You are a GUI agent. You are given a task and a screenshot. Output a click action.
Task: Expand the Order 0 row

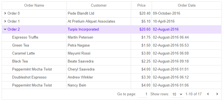coord(5,13)
